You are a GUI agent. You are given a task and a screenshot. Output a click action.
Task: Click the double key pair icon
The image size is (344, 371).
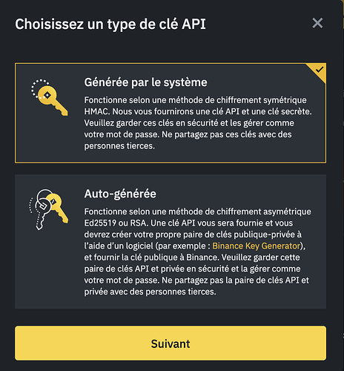(x=49, y=210)
